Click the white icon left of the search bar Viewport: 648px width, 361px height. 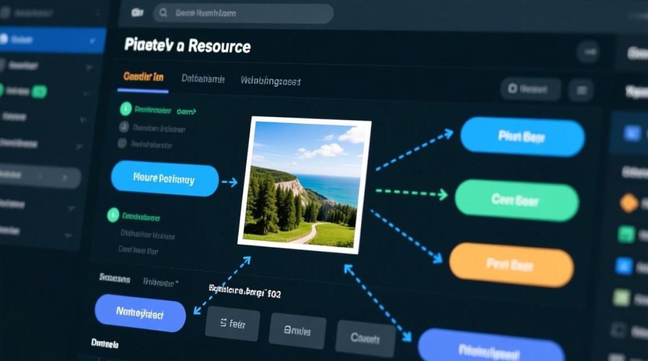coord(137,13)
